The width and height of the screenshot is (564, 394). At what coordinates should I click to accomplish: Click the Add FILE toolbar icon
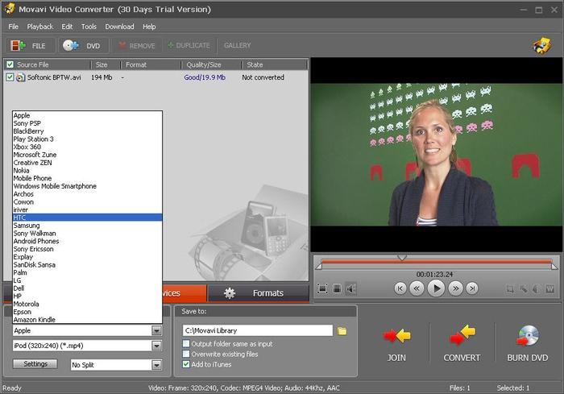(18, 46)
